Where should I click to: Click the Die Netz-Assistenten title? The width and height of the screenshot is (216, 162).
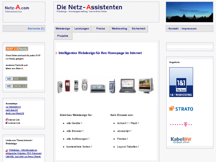tap(89, 7)
